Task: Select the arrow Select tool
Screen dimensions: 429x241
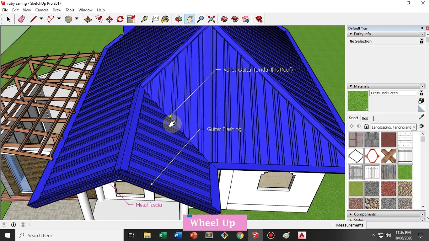Action: [x=8, y=19]
